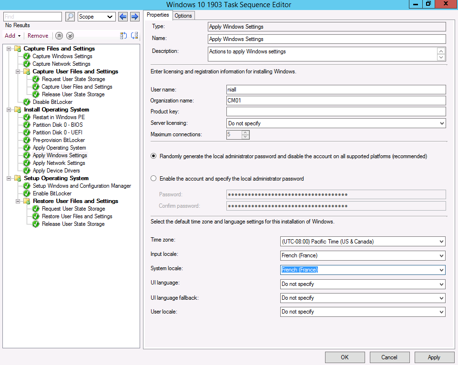Click Install Operating System folder icon

click(x=18, y=110)
